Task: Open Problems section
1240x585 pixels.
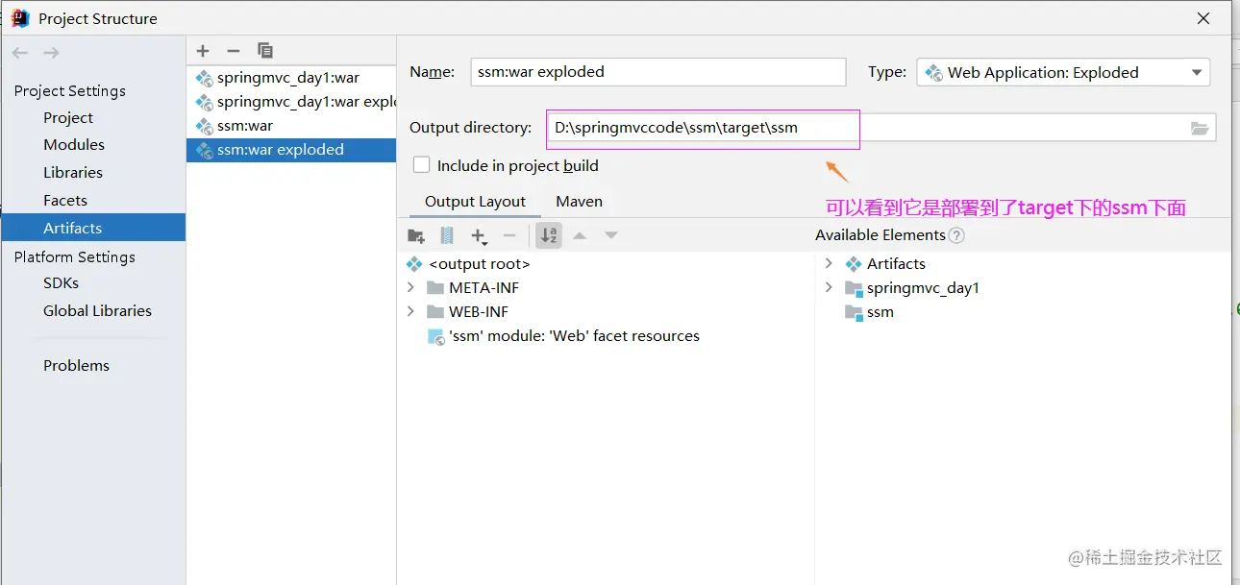Action: click(76, 365)
